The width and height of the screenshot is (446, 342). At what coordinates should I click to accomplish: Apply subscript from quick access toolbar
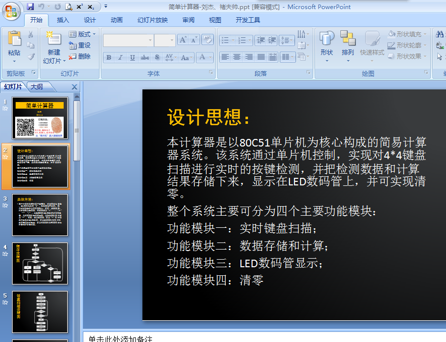91,7
